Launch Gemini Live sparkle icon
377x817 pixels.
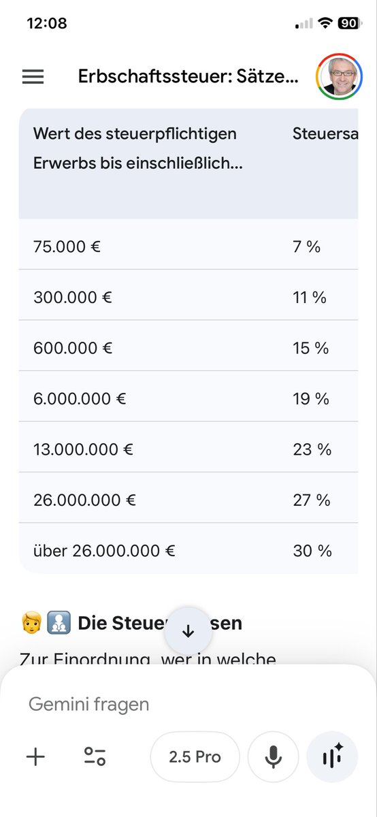[x=332, y=757]
